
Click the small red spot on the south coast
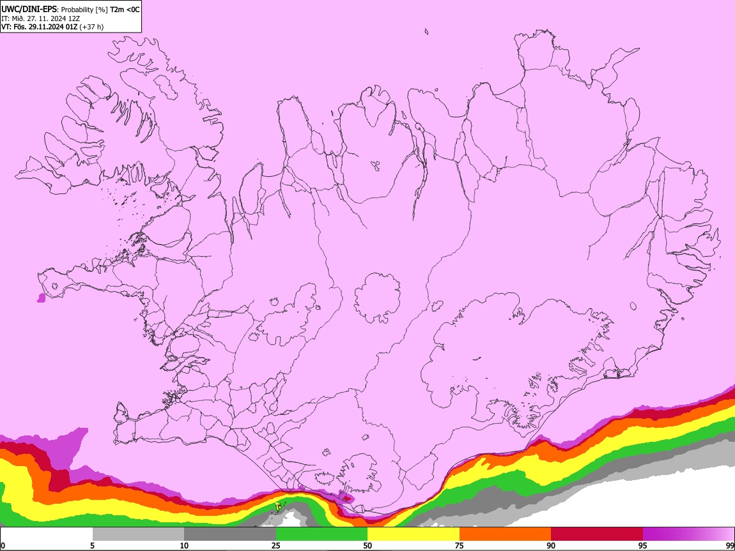347,499
